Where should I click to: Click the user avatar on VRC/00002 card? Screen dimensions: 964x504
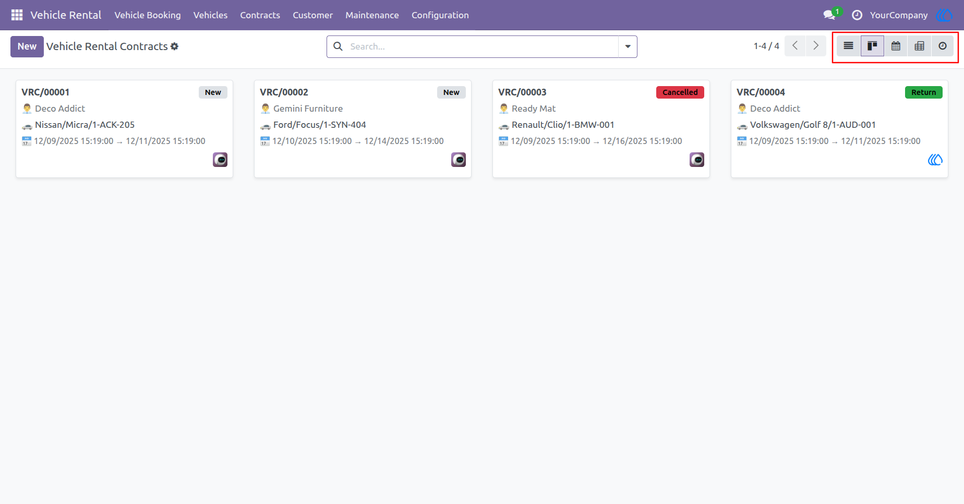pyautogui.click(x=459, y=160)
